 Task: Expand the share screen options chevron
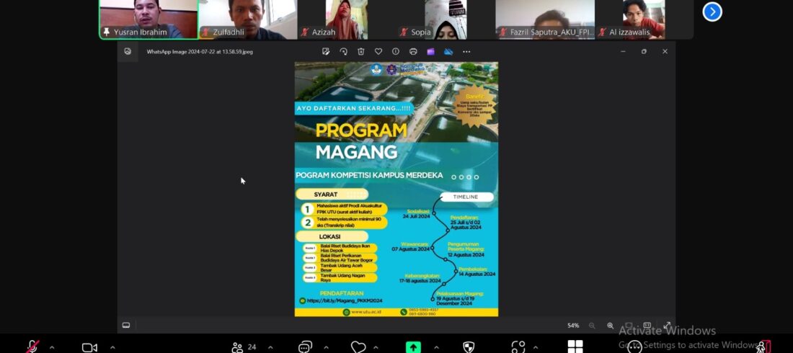[x=436, y=347]
